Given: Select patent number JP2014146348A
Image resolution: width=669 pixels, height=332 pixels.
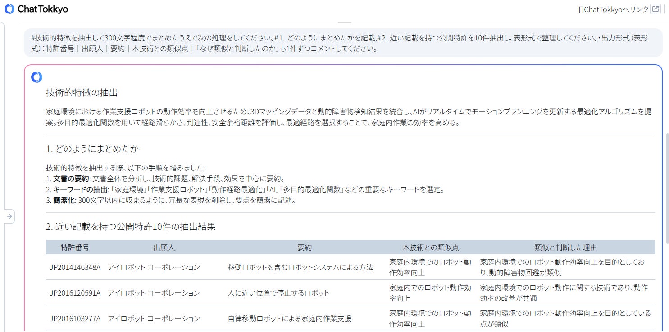Looking at the screenshot, I should tap(75, 267).
